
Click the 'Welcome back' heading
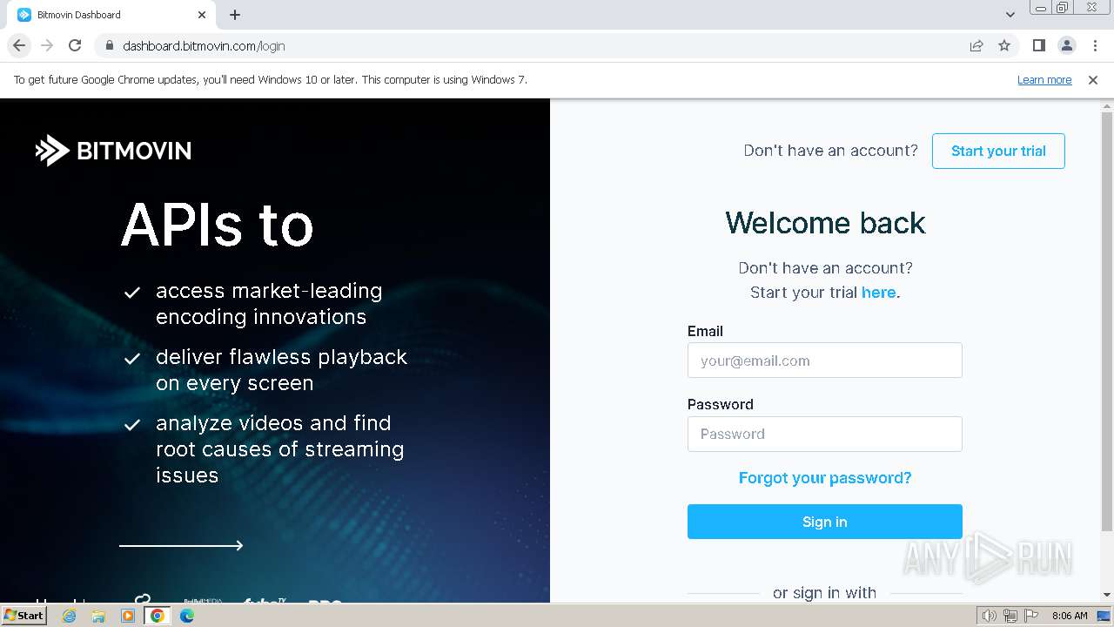pos(825,223)
